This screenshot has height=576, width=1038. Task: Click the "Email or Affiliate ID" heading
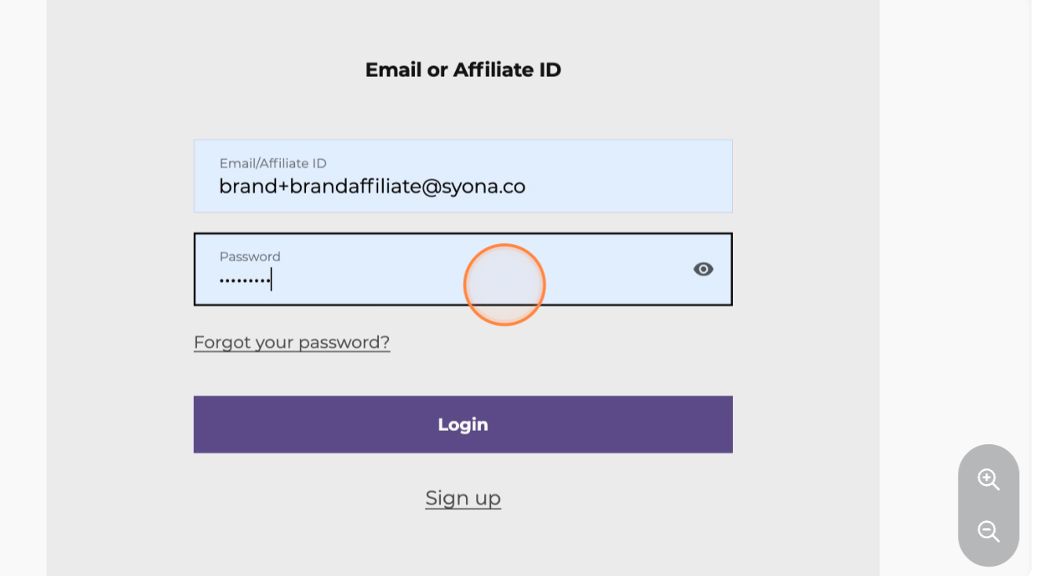coord(463,70)
